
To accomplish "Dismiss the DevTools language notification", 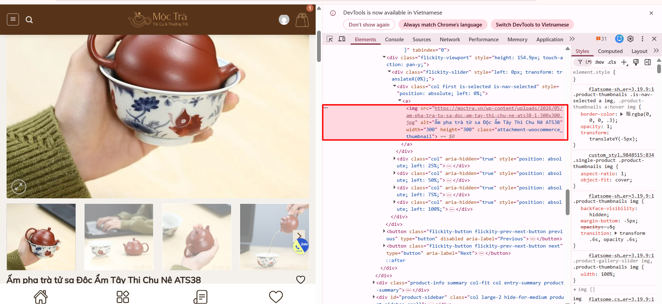I will coord(651,13).
